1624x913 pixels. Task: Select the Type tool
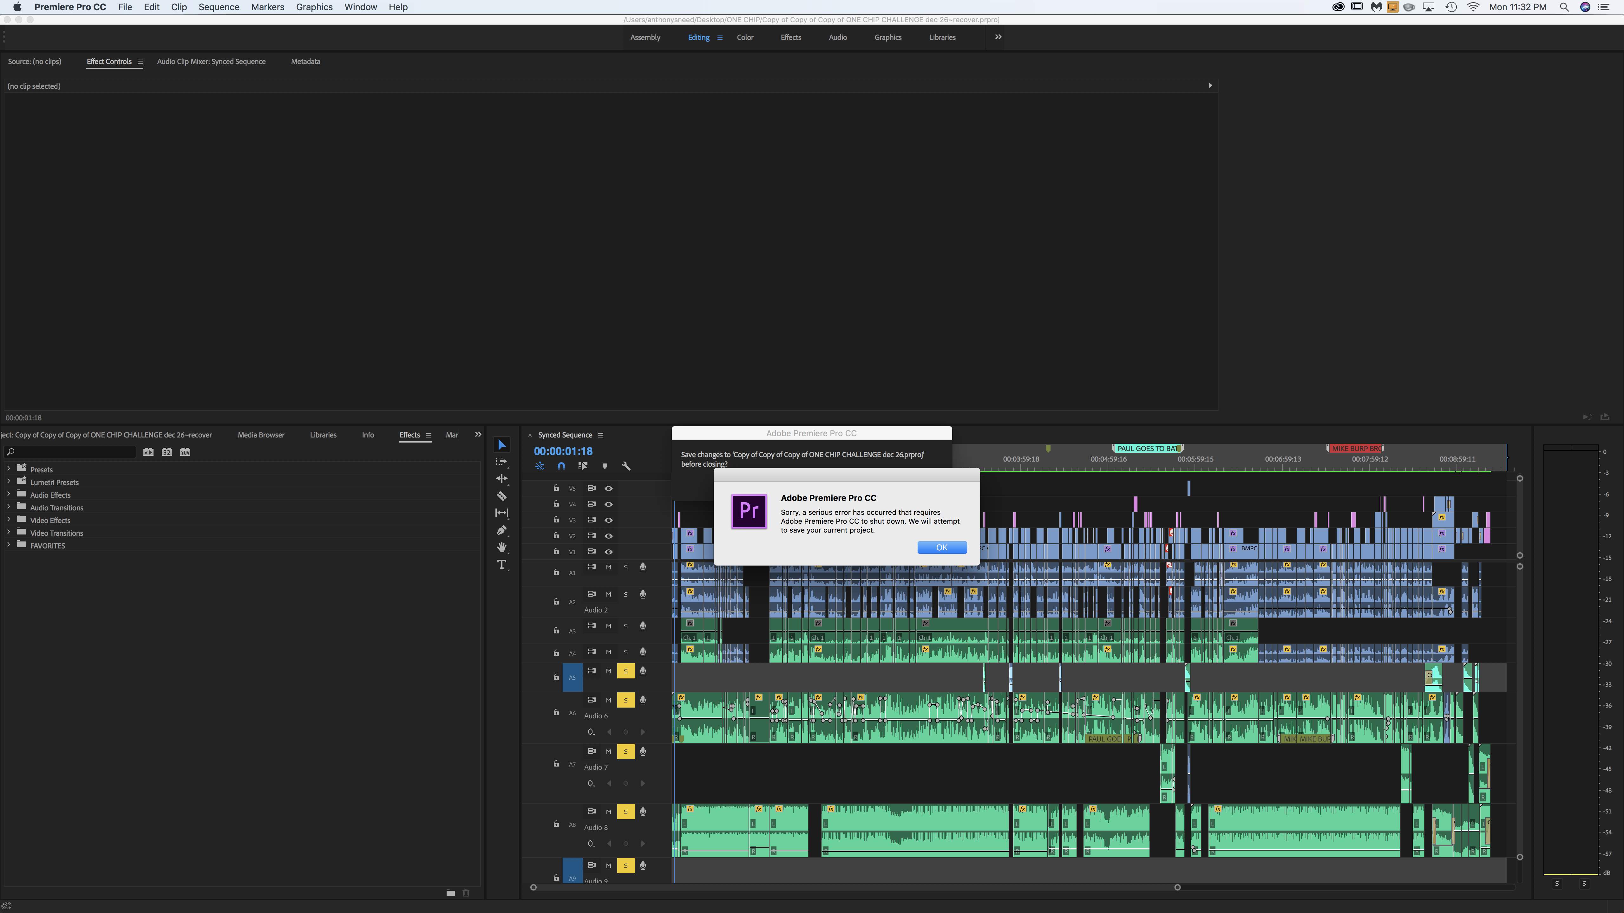point(502,565)
